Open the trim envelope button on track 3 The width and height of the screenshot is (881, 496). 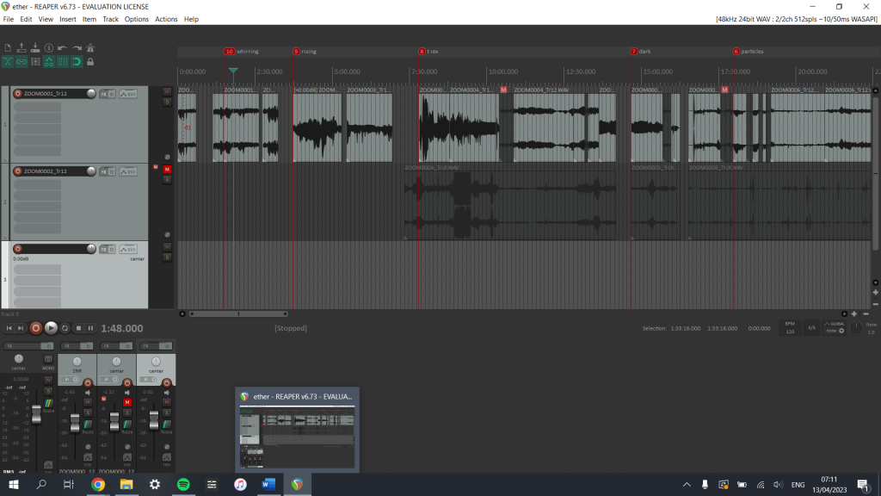pos(128,249)
